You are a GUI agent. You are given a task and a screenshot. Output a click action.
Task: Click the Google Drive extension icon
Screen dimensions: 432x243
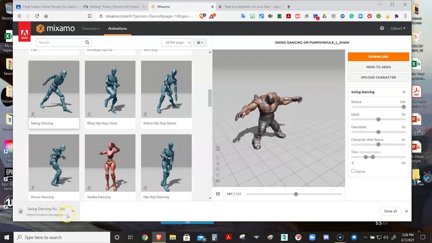[324, 16]
